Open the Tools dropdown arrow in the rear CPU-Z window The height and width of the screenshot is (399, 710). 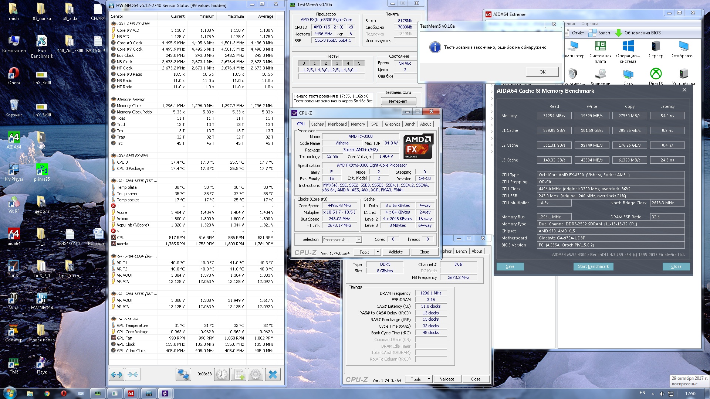coord(429,379)
